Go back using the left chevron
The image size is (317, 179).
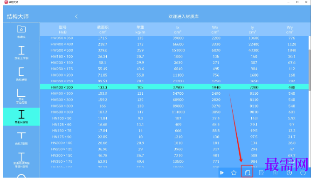coord(76,17)
